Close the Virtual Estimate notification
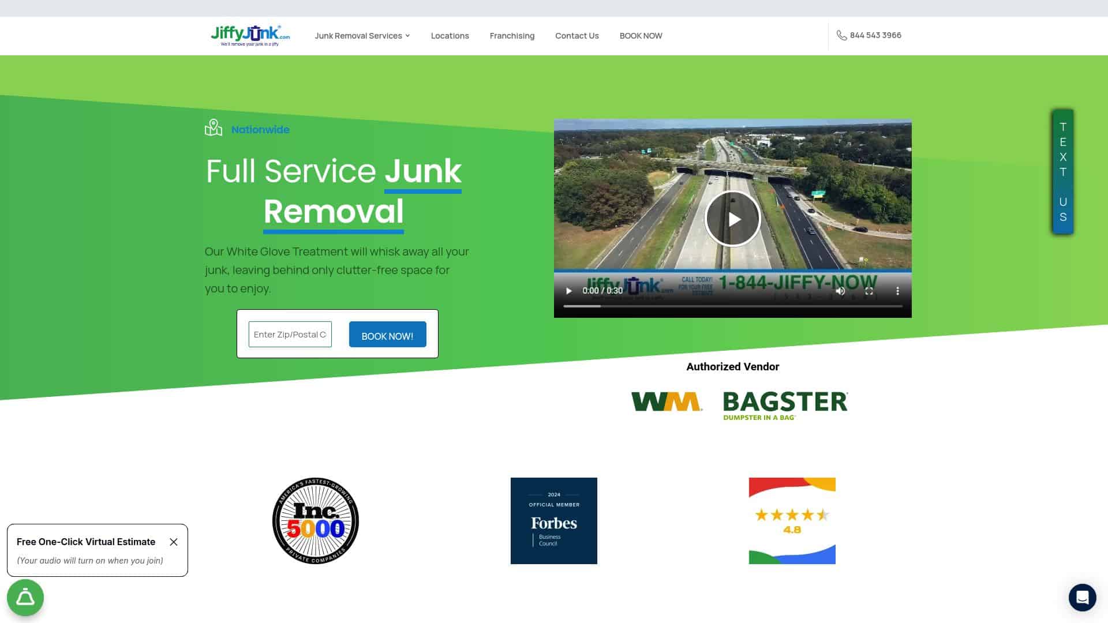Image resolution: width=1108 pixels, height=623 pixels. pos(174,542)
